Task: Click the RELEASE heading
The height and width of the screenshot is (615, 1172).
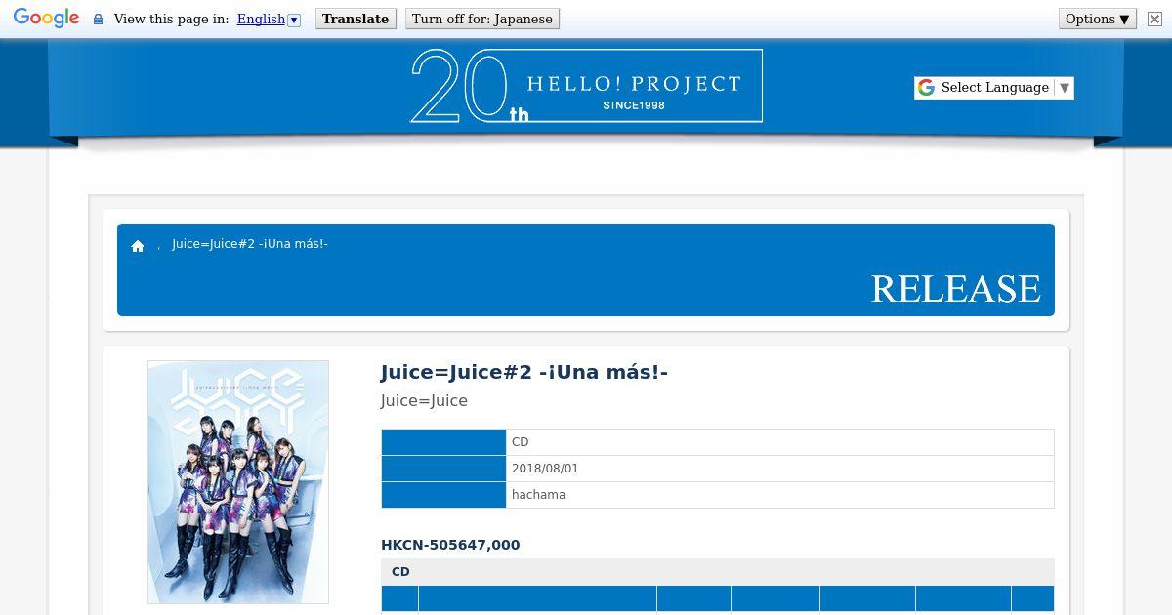Action: pos(955,288)
